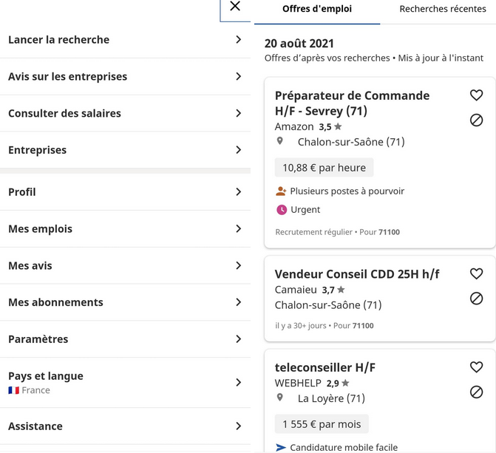Viewport: 496px width, 453px height.
Task: Click the France flag icon
Action: tap(13, 390)
